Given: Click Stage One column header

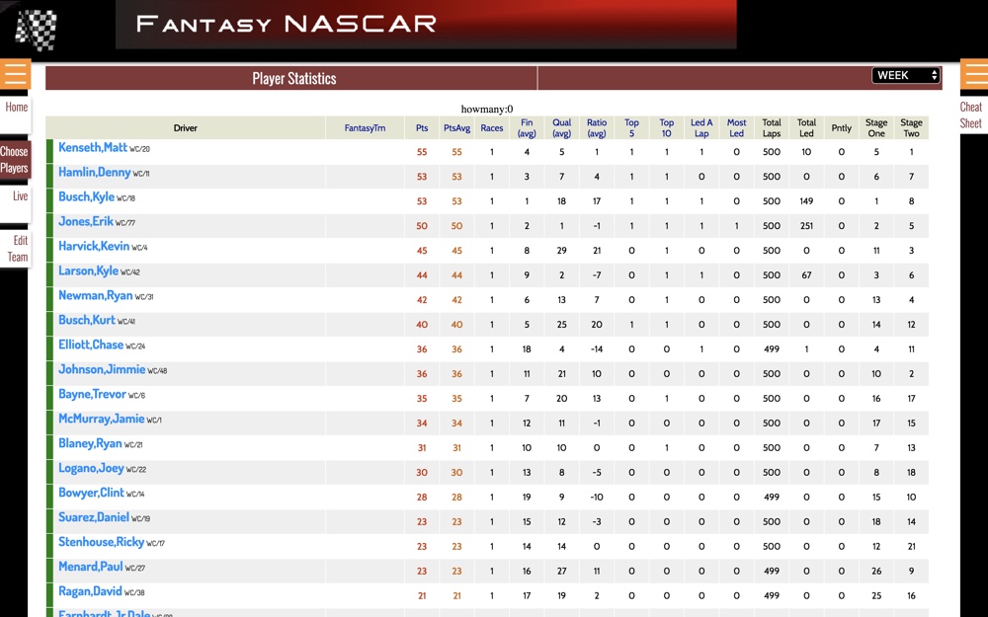Looking at the screenshot, I should coord(876,127).
